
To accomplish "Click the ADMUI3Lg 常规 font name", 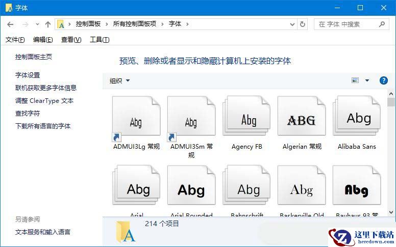I will (x=136, y=147).
